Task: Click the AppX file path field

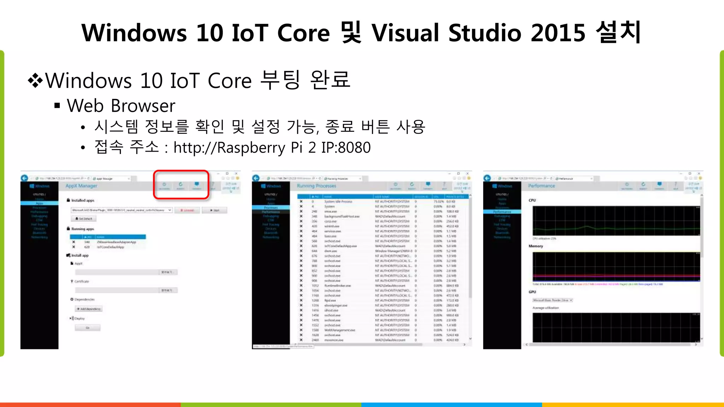Action: pos(117,272)
